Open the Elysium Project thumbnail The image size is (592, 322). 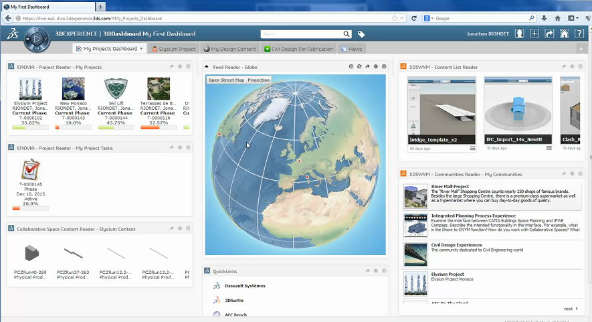[x=31, y=88]
